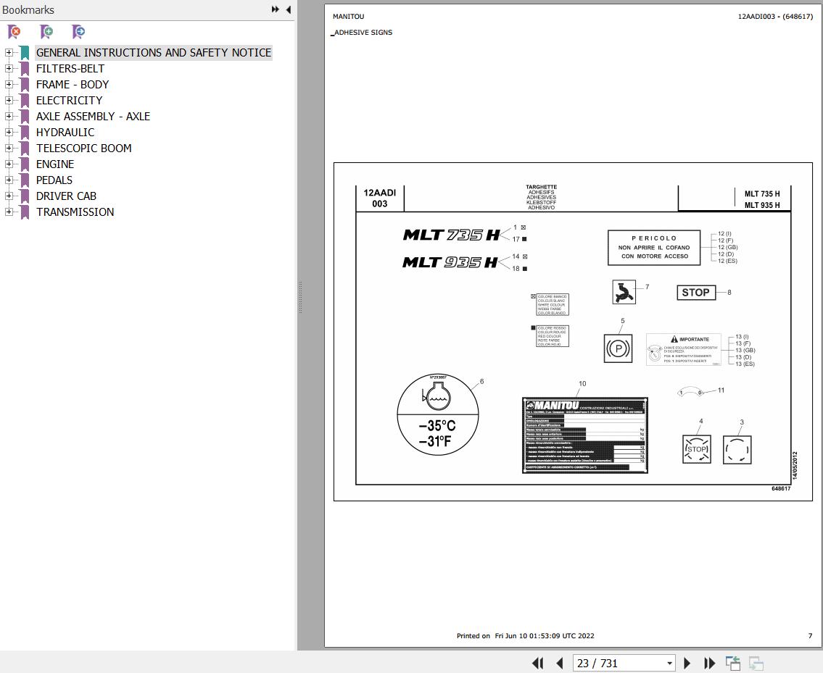Screen dimensions: 823x673
Task: Expand the FRAME - BODY bookmark node
Action: [x=9, y=84]
